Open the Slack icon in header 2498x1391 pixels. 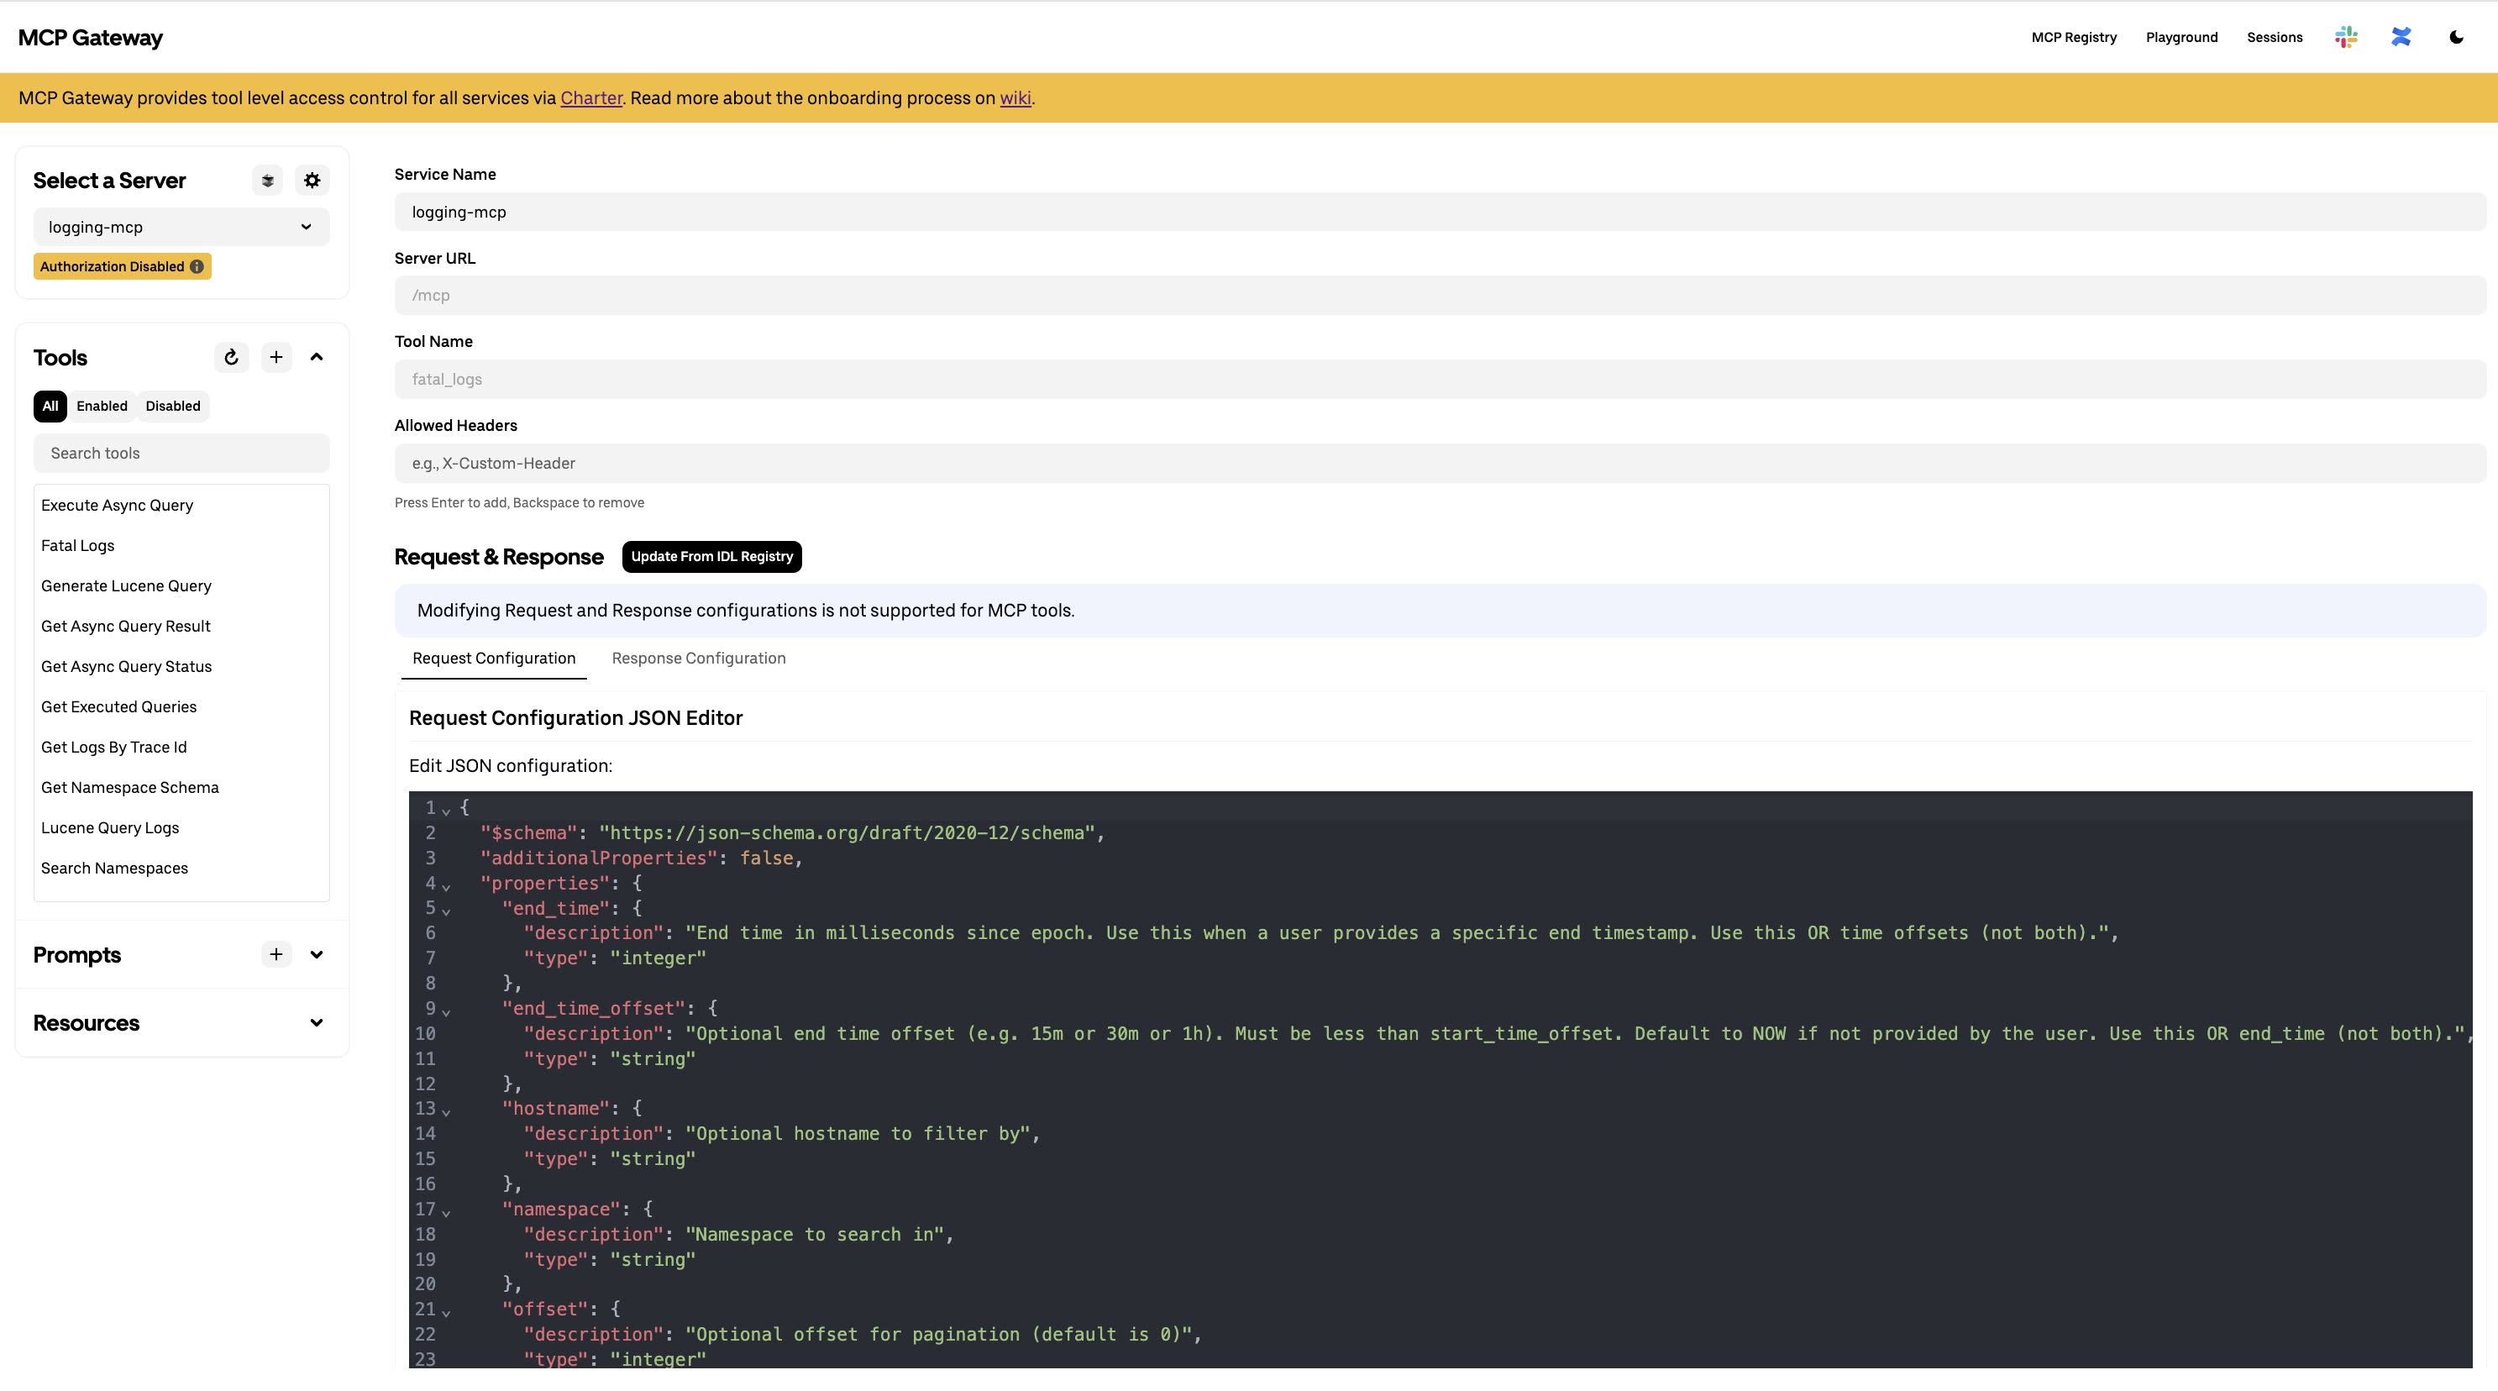(2346, 37)
